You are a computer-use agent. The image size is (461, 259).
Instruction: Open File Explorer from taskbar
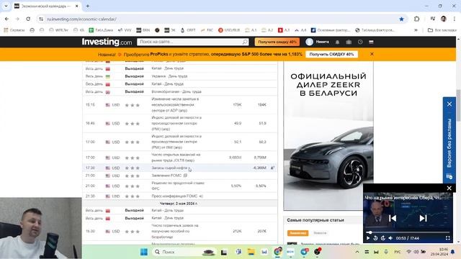click(x=251, y=252)
